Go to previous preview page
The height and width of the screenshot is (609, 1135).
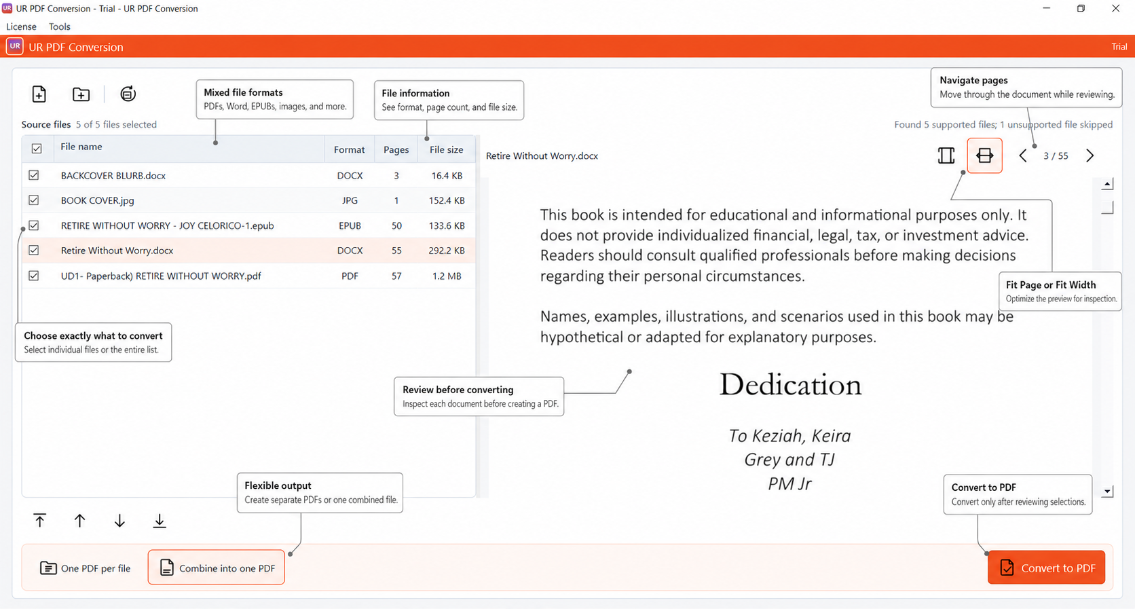pyautogui.click(x=1022, y=155)
